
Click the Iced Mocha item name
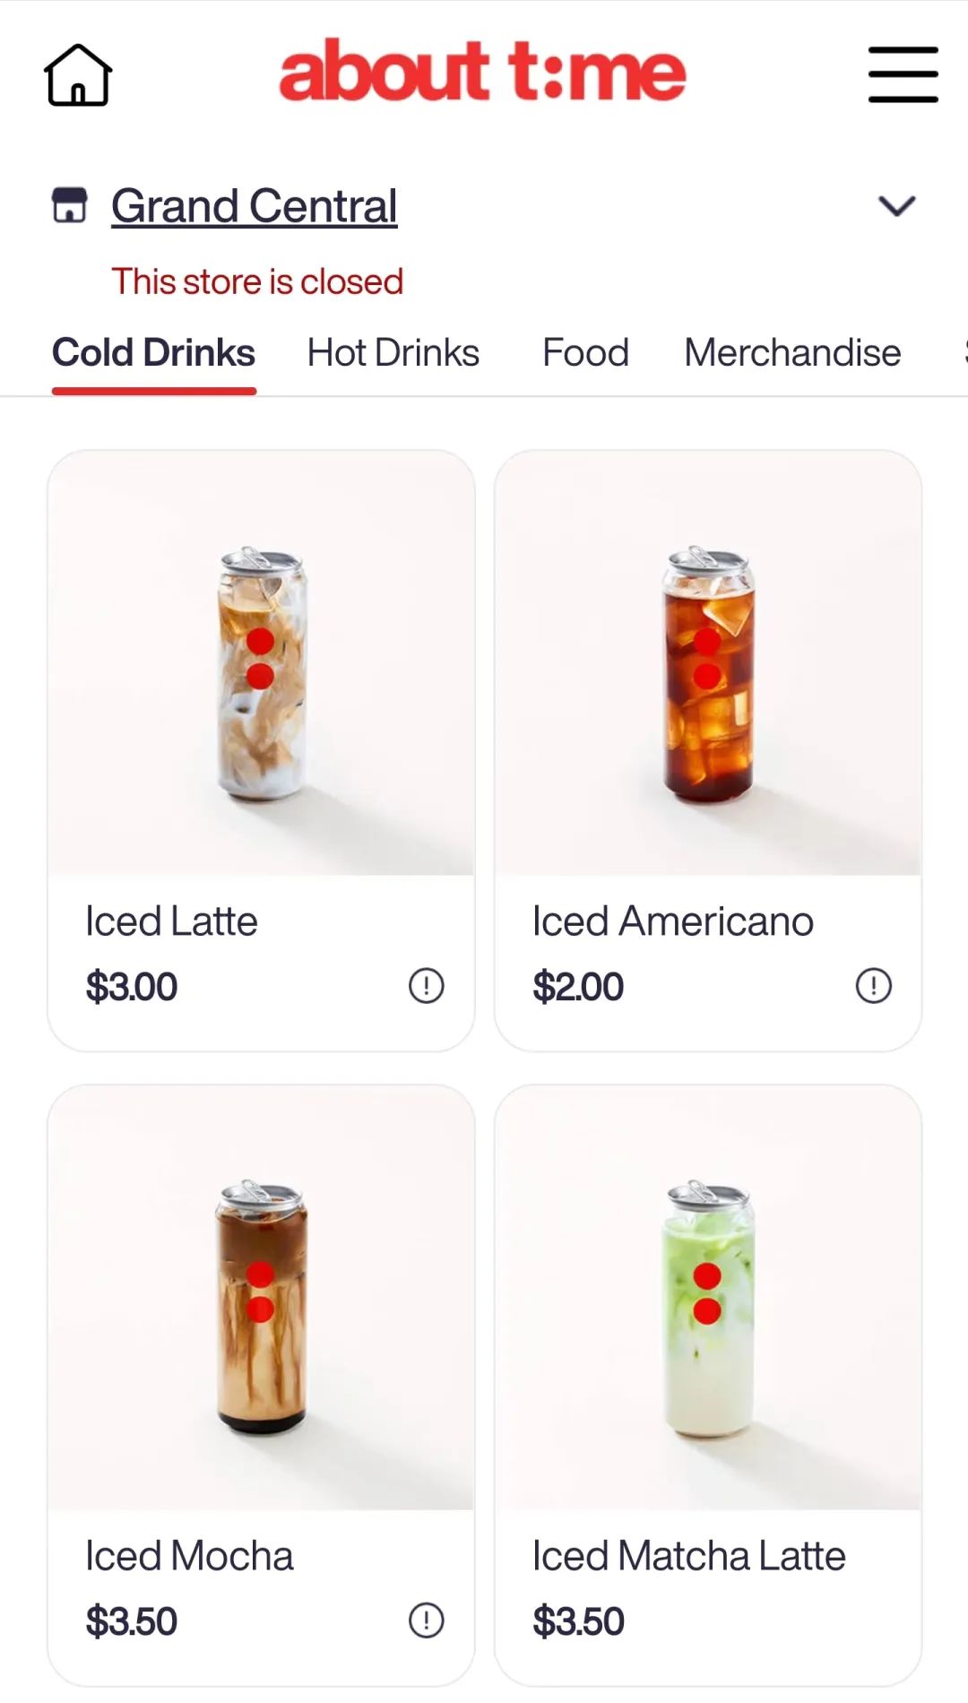tap(189, 1556)
